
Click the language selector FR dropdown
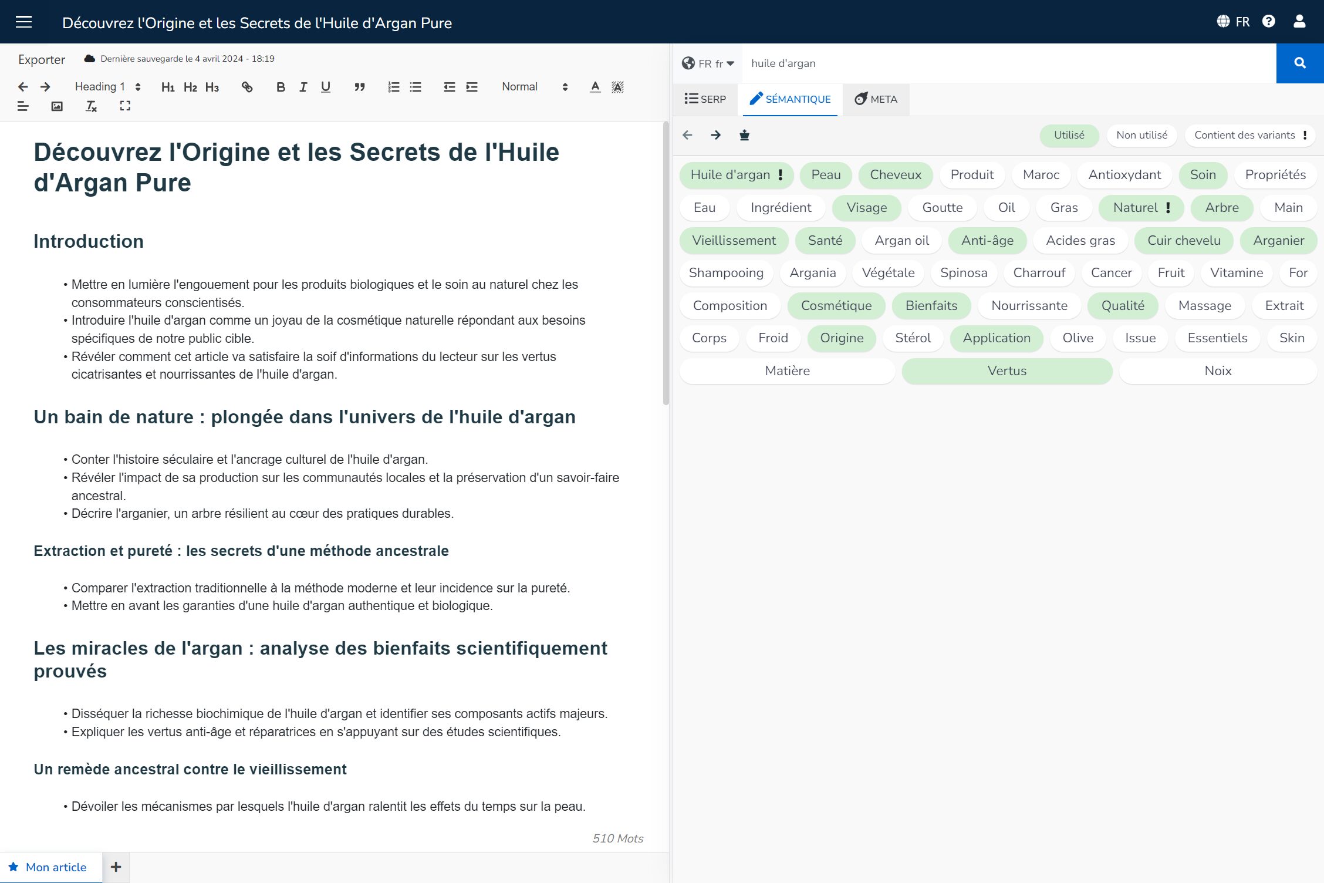tap(707, 62)
